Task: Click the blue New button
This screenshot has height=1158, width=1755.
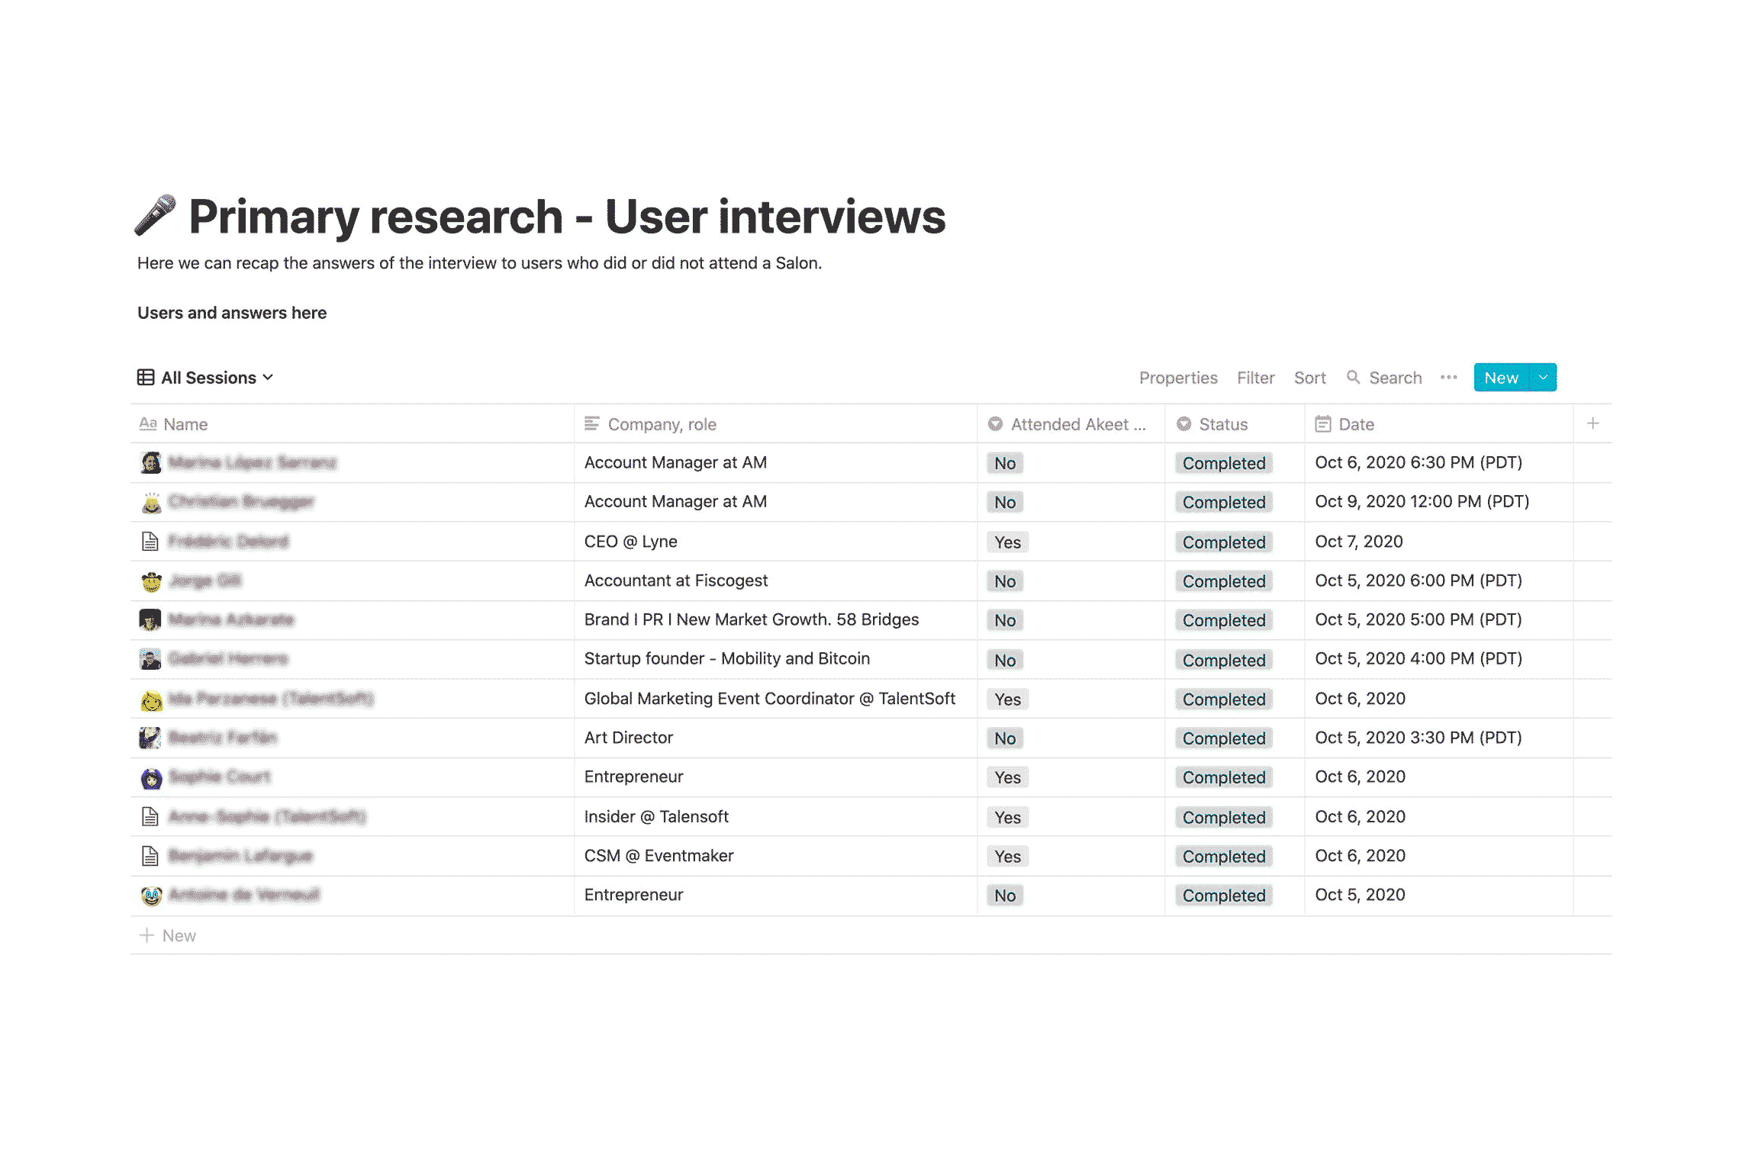Action: coord(1500,378)
